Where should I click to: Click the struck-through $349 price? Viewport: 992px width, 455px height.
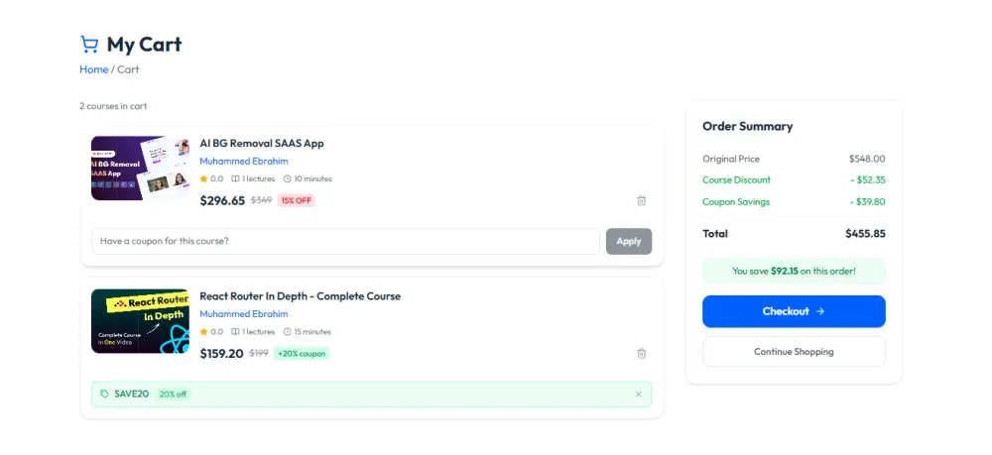click(261, 200)
